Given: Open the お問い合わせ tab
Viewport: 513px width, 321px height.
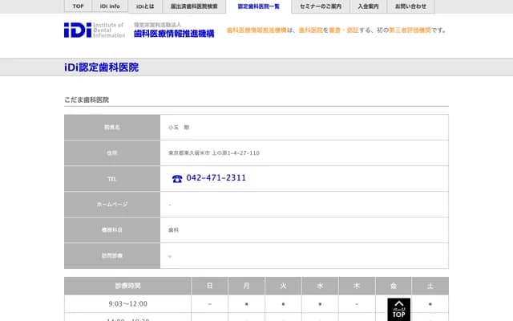Looking at the screenshot, I should coord(411,6).
